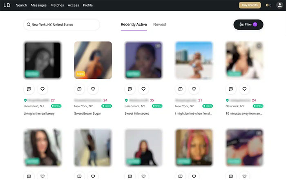Like the Sweet Brown Sugar profile with heart
286x184 pixels.
tap(93, 89)
